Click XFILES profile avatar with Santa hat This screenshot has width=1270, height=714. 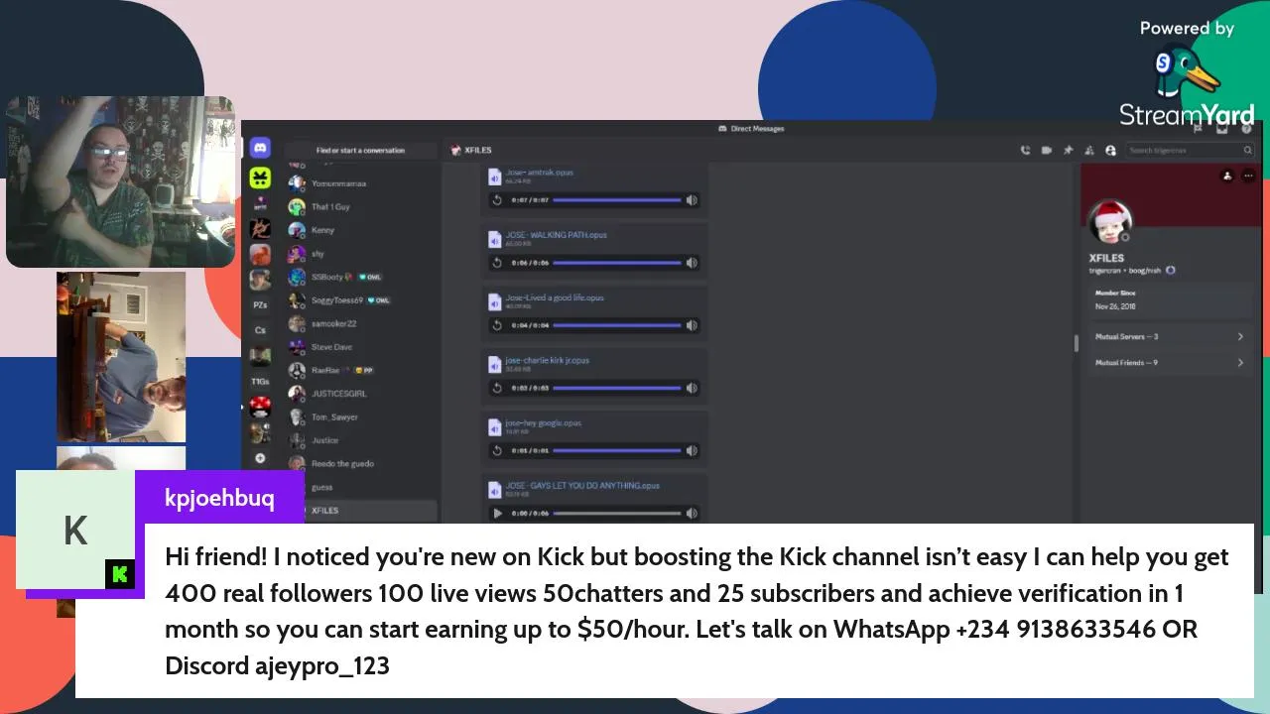(1109, 222)
